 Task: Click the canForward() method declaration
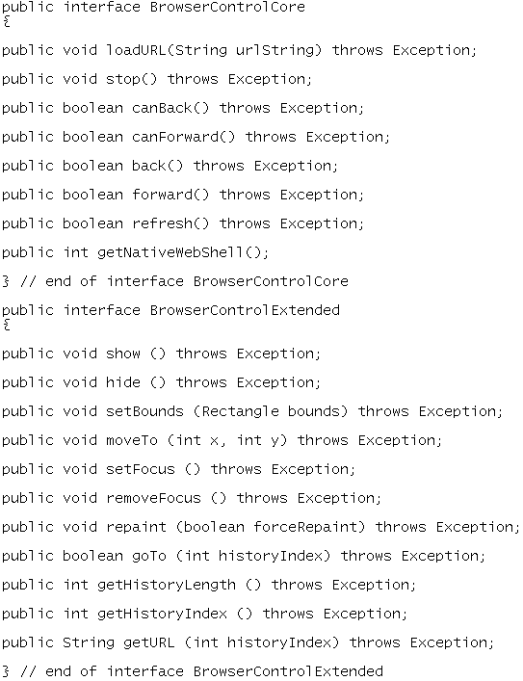pyautogui.click(x=196, y=137)
